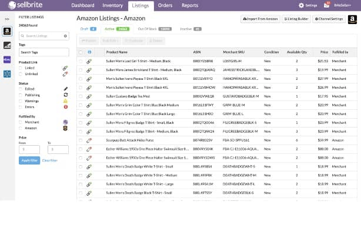Click the Publishing sync icon
The height and width of the screenshot is (235, 361).
[66, 95]
